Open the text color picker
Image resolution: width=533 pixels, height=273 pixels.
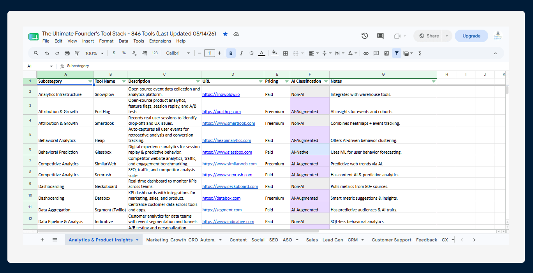(262, 53)
